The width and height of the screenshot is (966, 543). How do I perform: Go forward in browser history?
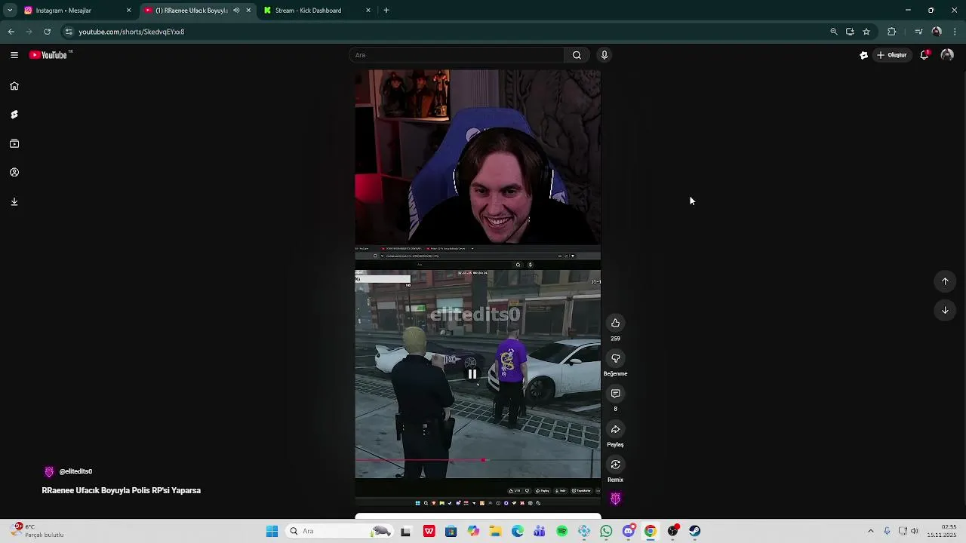tap(29, 32)
